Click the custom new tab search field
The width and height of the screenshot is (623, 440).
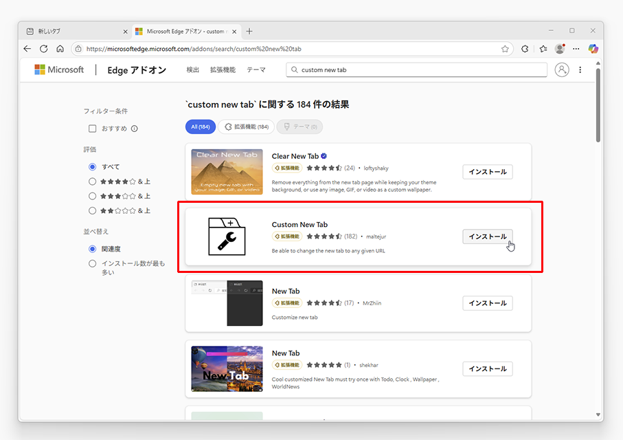click(x=416, y=69)
